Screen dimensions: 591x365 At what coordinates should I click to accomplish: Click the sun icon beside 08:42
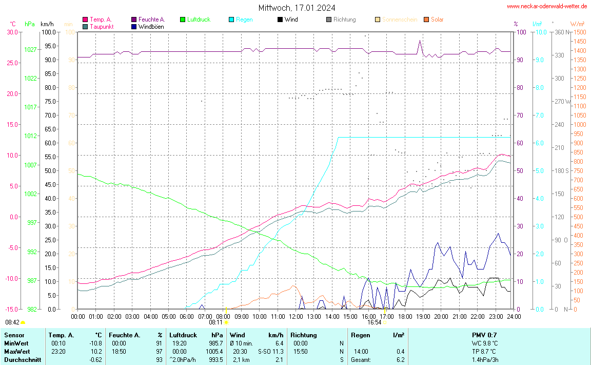[x=23, y=322]
